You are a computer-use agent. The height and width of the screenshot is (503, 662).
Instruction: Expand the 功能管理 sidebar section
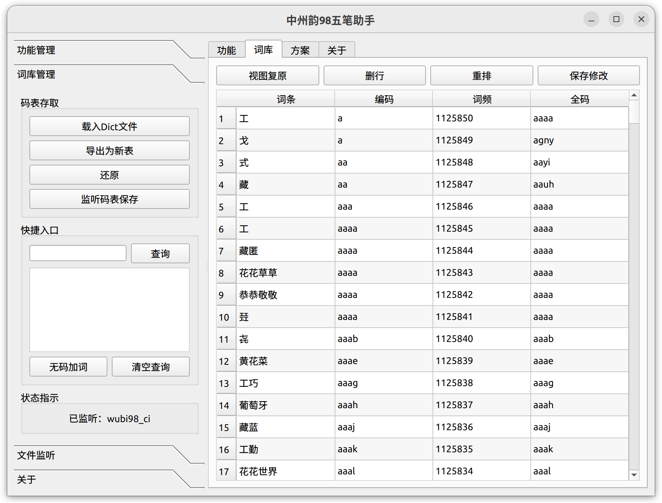click(x=36, y=50)
